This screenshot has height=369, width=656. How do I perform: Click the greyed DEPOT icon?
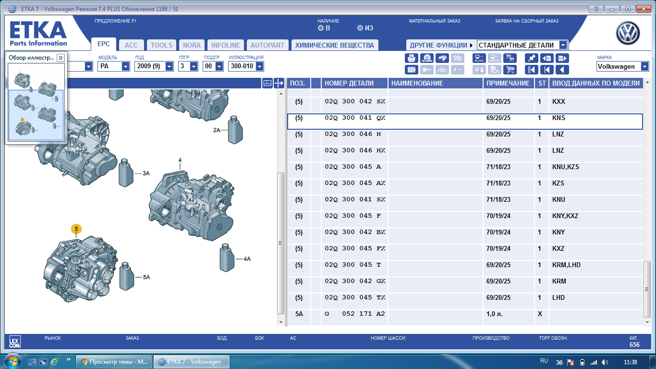(x=494, y=58)
